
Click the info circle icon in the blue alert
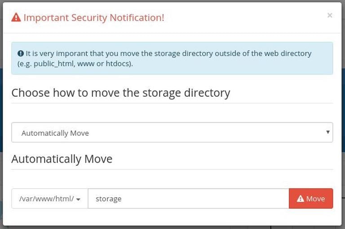click(x=21, y=53)
